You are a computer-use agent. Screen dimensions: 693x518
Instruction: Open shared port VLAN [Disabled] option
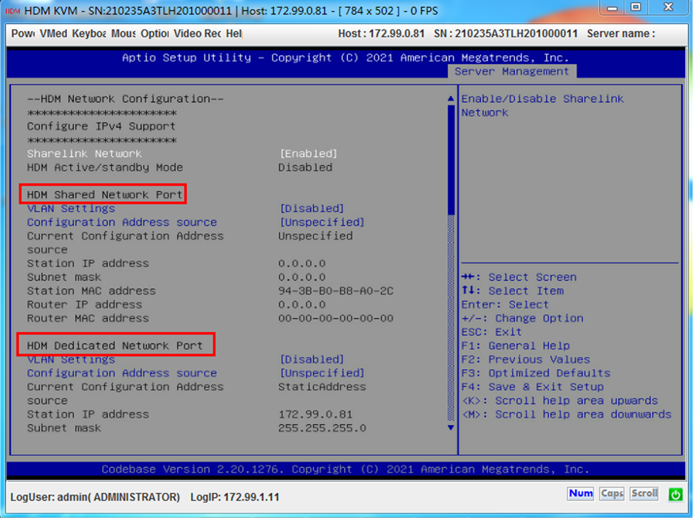pyautogui.click(x=312, y=208)
